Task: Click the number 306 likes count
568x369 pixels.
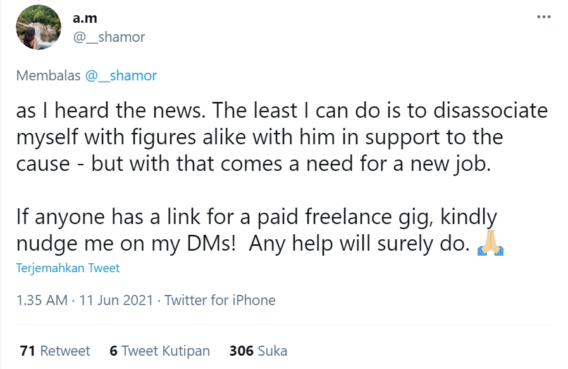Action: [241, 351]
